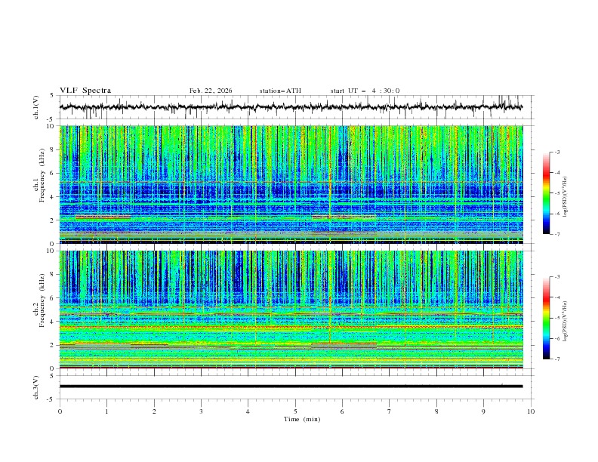Click the lower log(PSD) color bar
The width and height of the screenshot is (598, 462).
coord(546,318)
